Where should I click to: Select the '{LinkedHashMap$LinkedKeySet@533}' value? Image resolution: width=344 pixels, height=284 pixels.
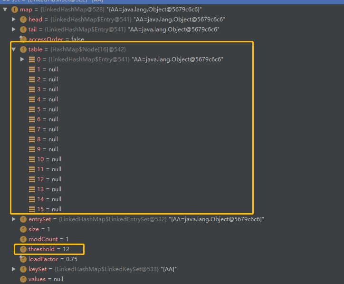[x=106, y=269]
